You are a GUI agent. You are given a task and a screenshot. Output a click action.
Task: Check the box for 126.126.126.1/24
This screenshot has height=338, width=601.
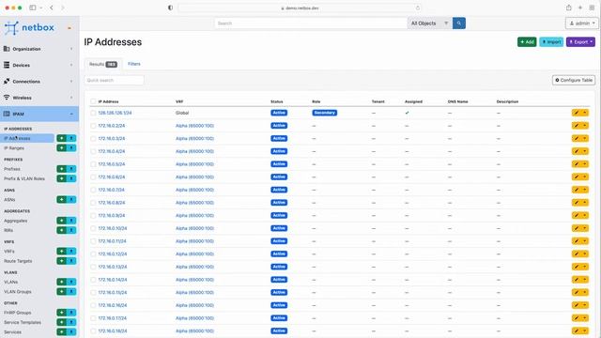click(x=93, y=113)
